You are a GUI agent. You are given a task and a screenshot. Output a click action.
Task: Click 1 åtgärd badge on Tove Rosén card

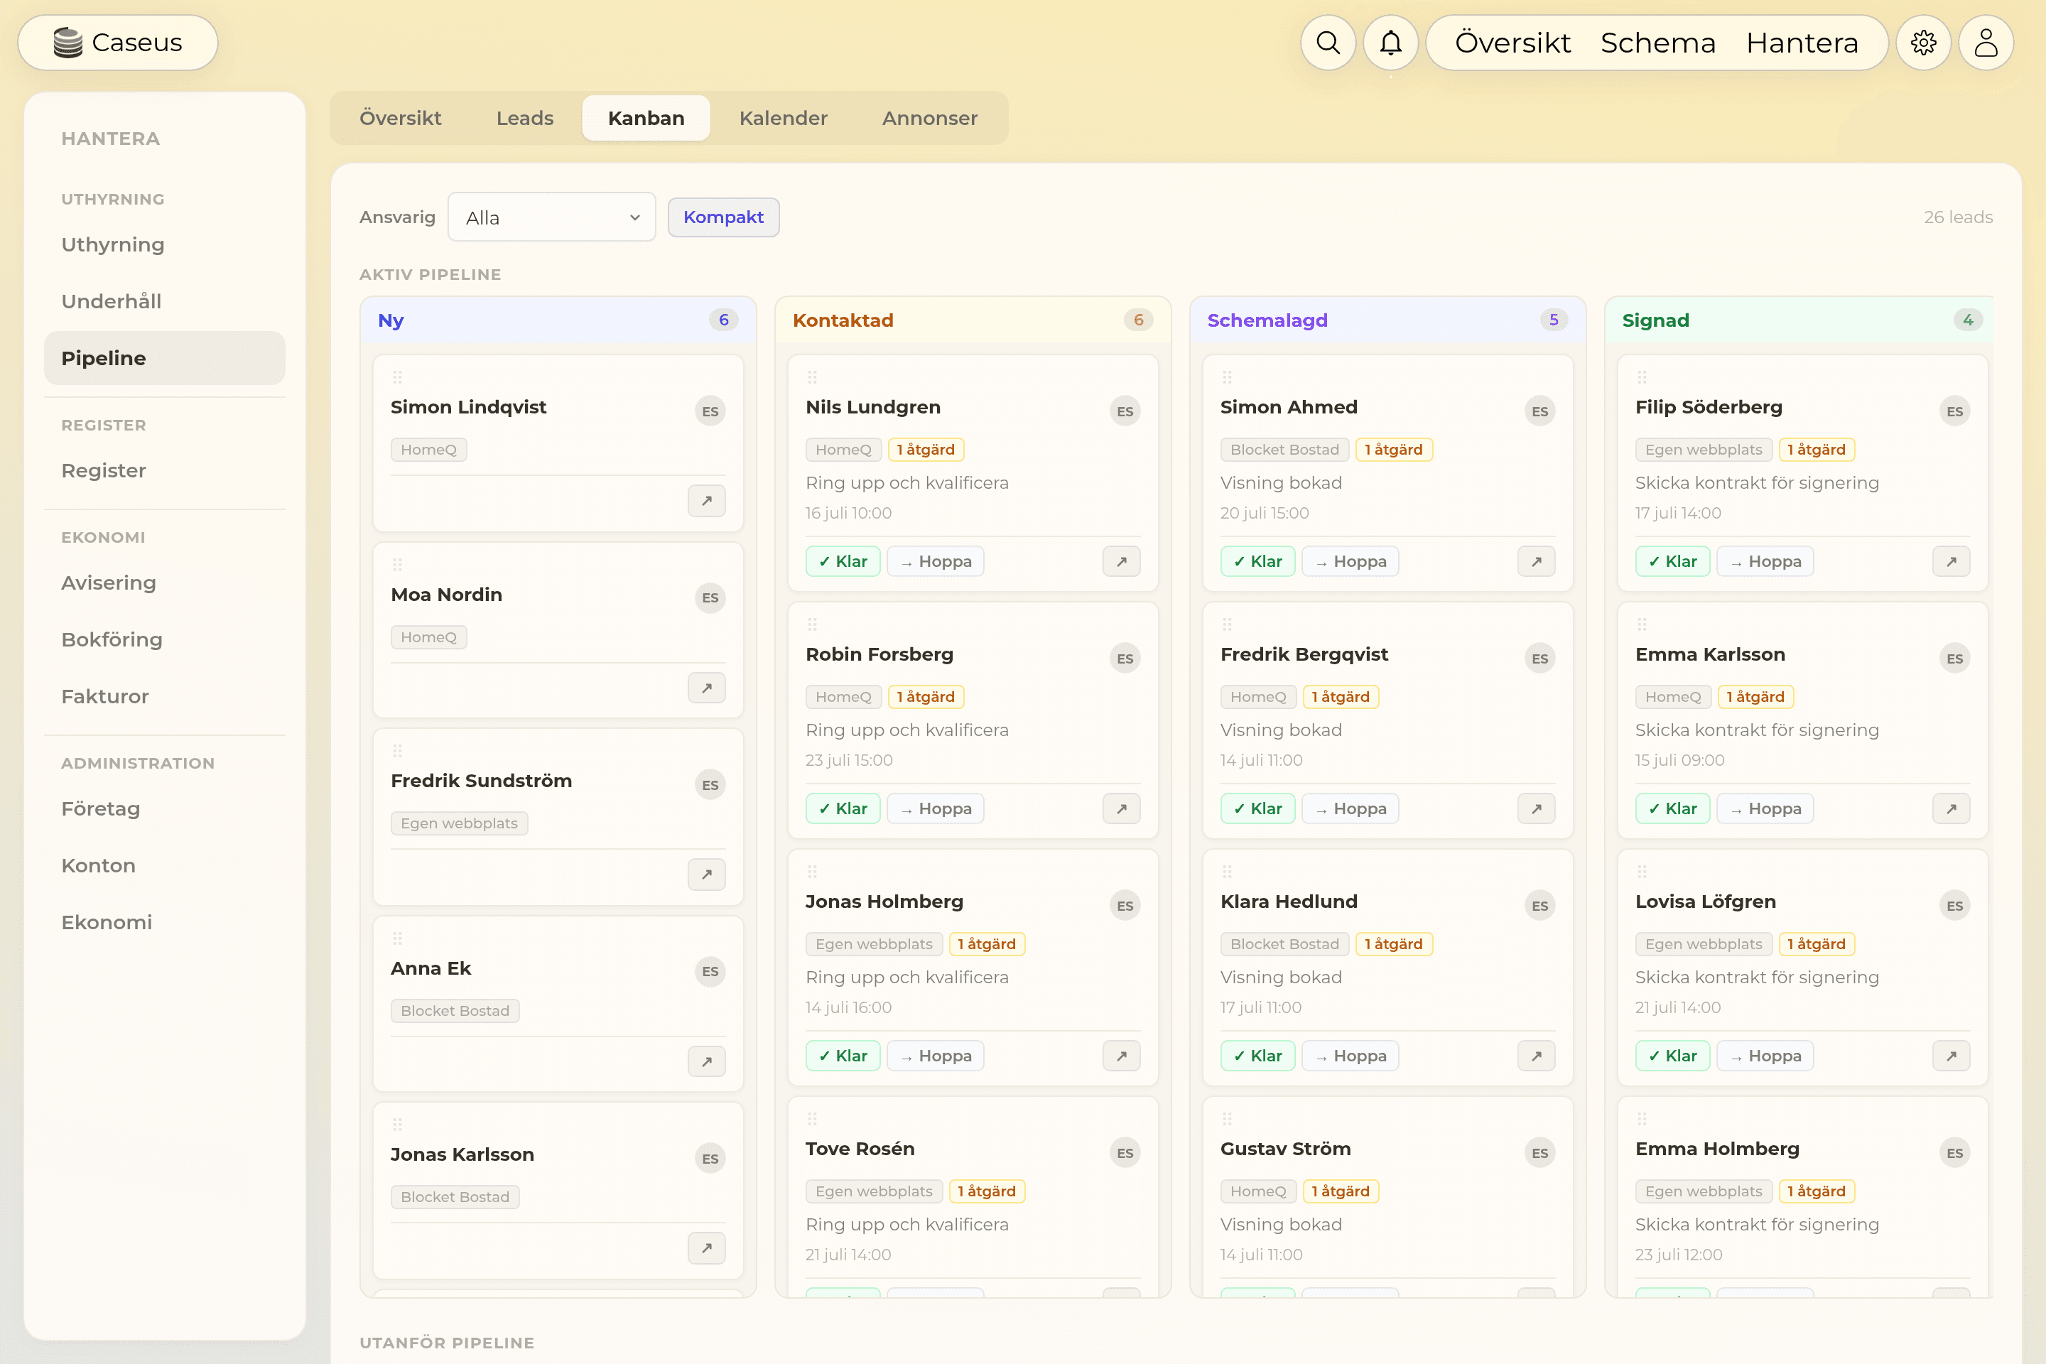pyautogui.click(x=987, y=1191)
